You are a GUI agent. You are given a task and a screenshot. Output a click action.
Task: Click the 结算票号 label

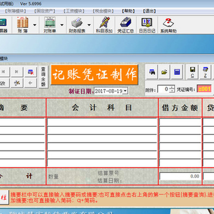108,173
